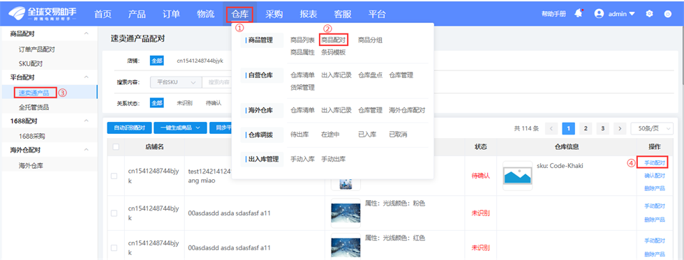This screenshot has width=684, height=260.
Task: Open 海外仓库 sidebar item
Action: click(31, 165)
